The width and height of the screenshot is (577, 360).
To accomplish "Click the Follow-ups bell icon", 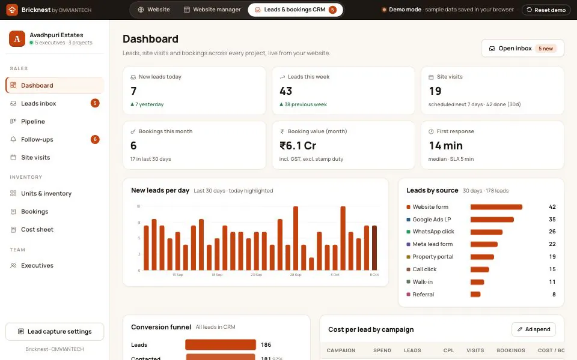I will pos(13,139).
